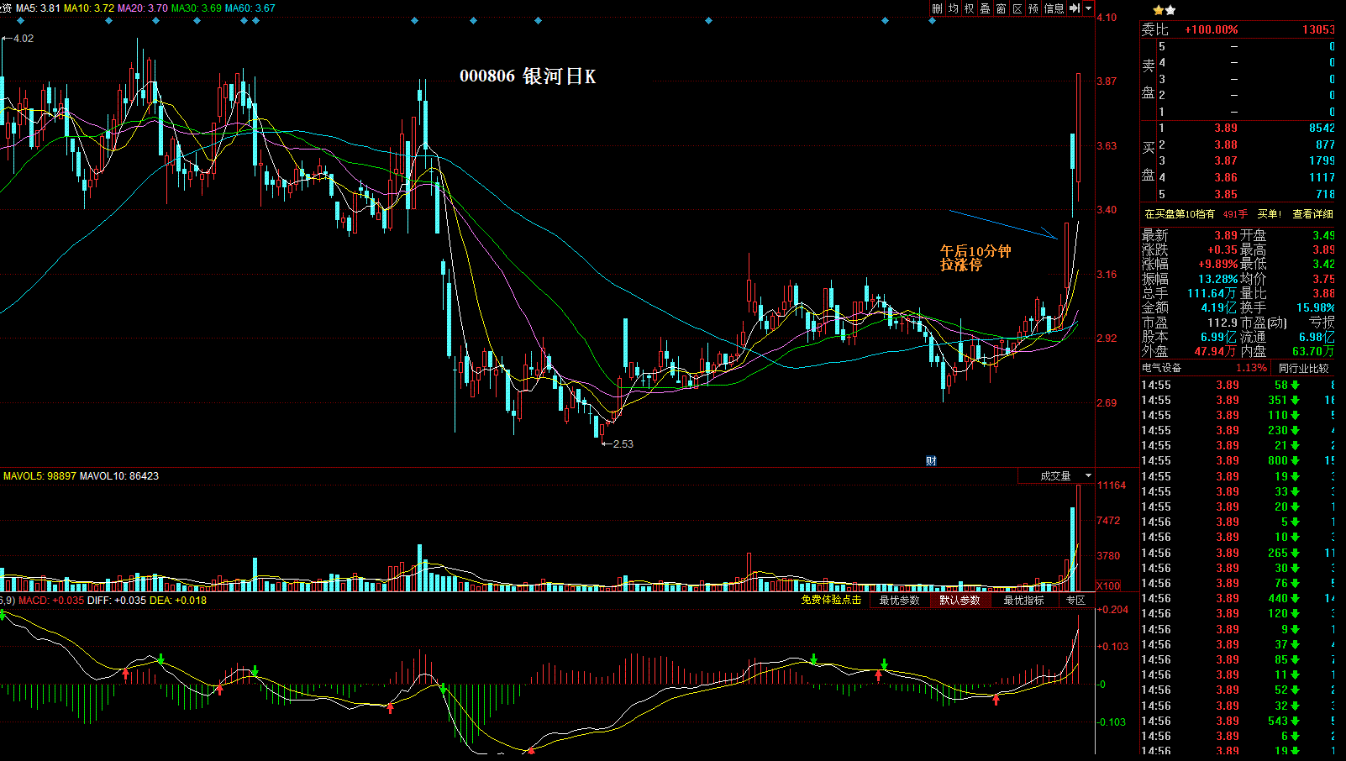Click the 电气设备 sector name
The width and height of the screenshot is (1346, 761).
pyautogui.click(x=1161, y=368)
